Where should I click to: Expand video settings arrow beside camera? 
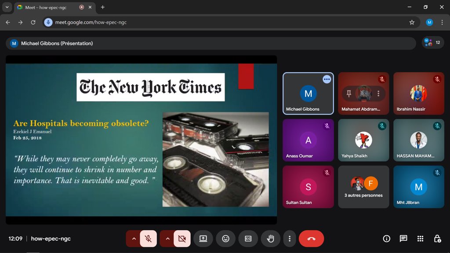pos(167,239)
